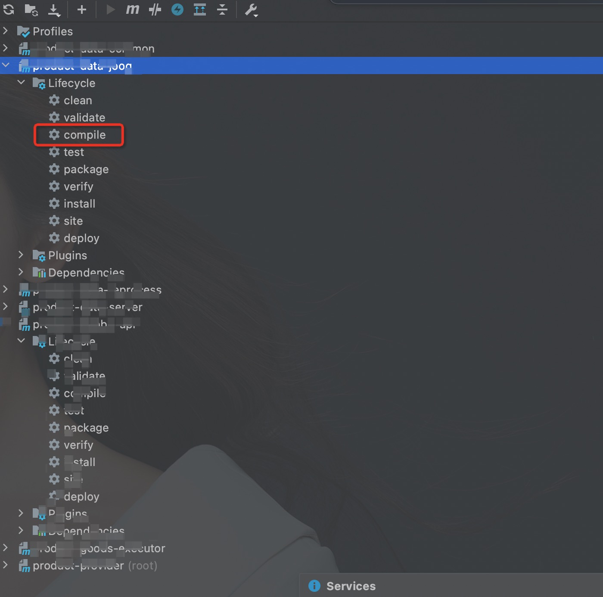Download sources and documentation
The width and height of the screenshot is (603, 597).
click(x=54, y=9)
